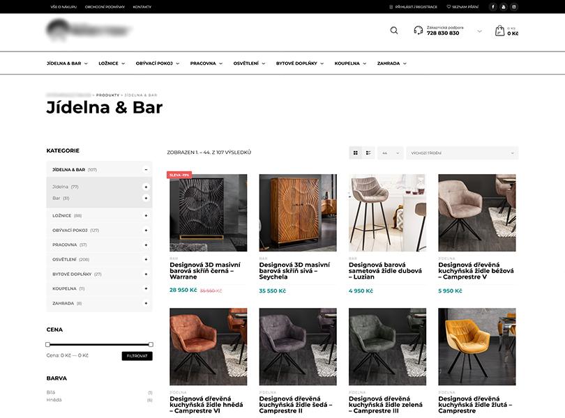Open the items-per-page 44 dropdown
Viewport: 565px width, 418px height.
[x=390, y=153]
